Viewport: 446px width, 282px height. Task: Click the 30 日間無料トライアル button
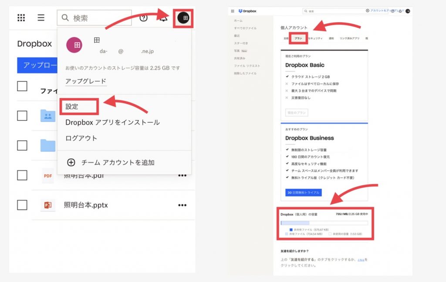pos(304,192)
